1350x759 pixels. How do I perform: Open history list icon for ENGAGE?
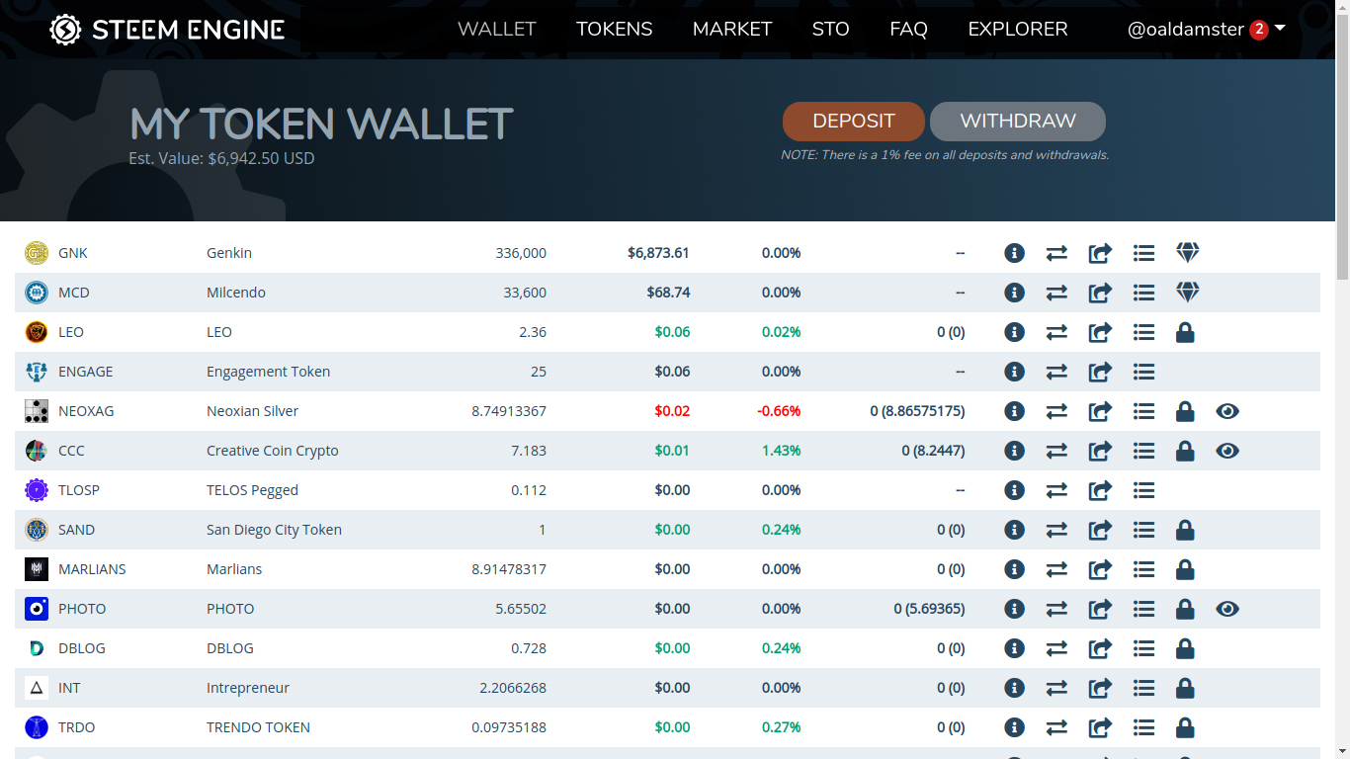point(1143,372)
